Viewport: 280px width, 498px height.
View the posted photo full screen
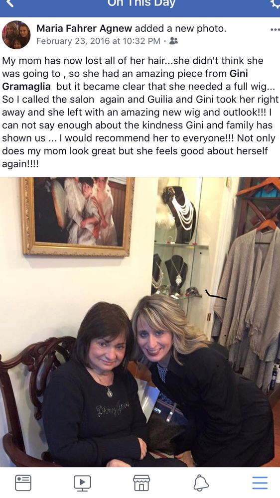click(x=140, y=322)
